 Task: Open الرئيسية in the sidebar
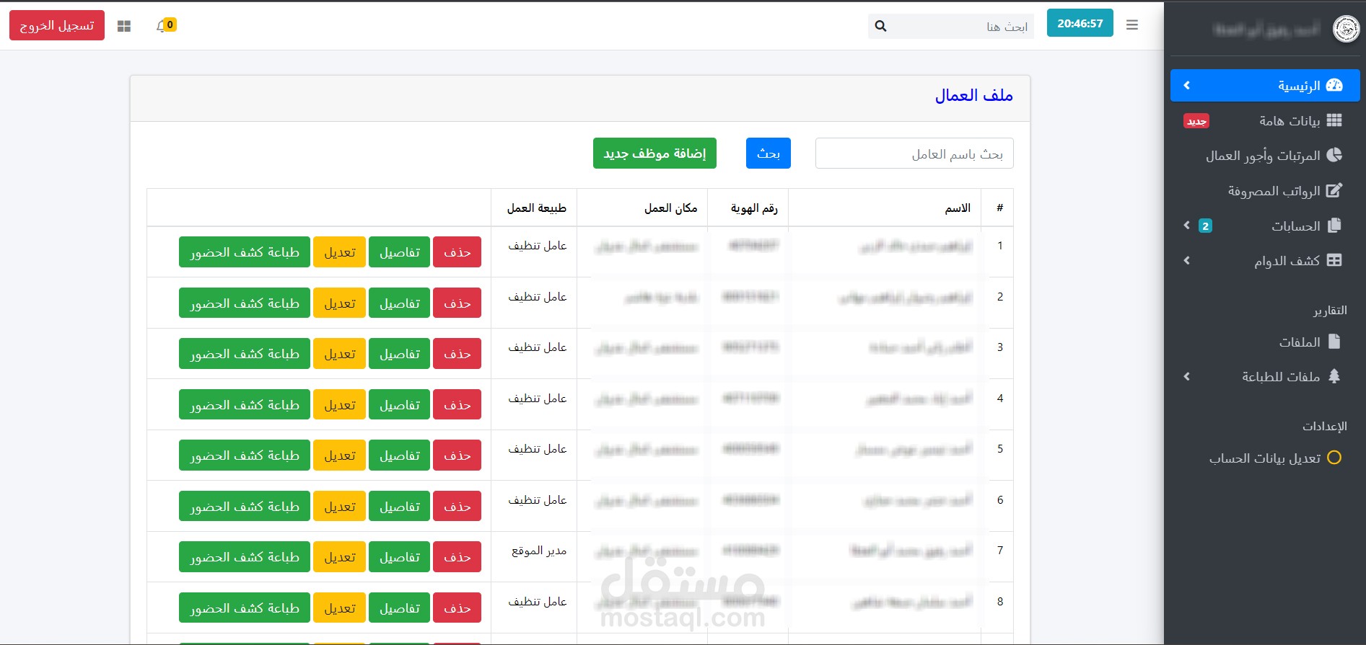[1265, 86]
